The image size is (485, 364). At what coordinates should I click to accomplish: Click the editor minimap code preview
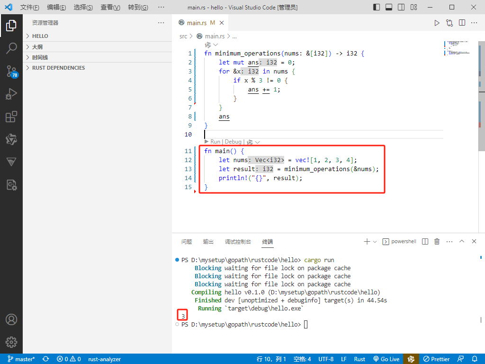pyautogui.click(x=458, y=48)
